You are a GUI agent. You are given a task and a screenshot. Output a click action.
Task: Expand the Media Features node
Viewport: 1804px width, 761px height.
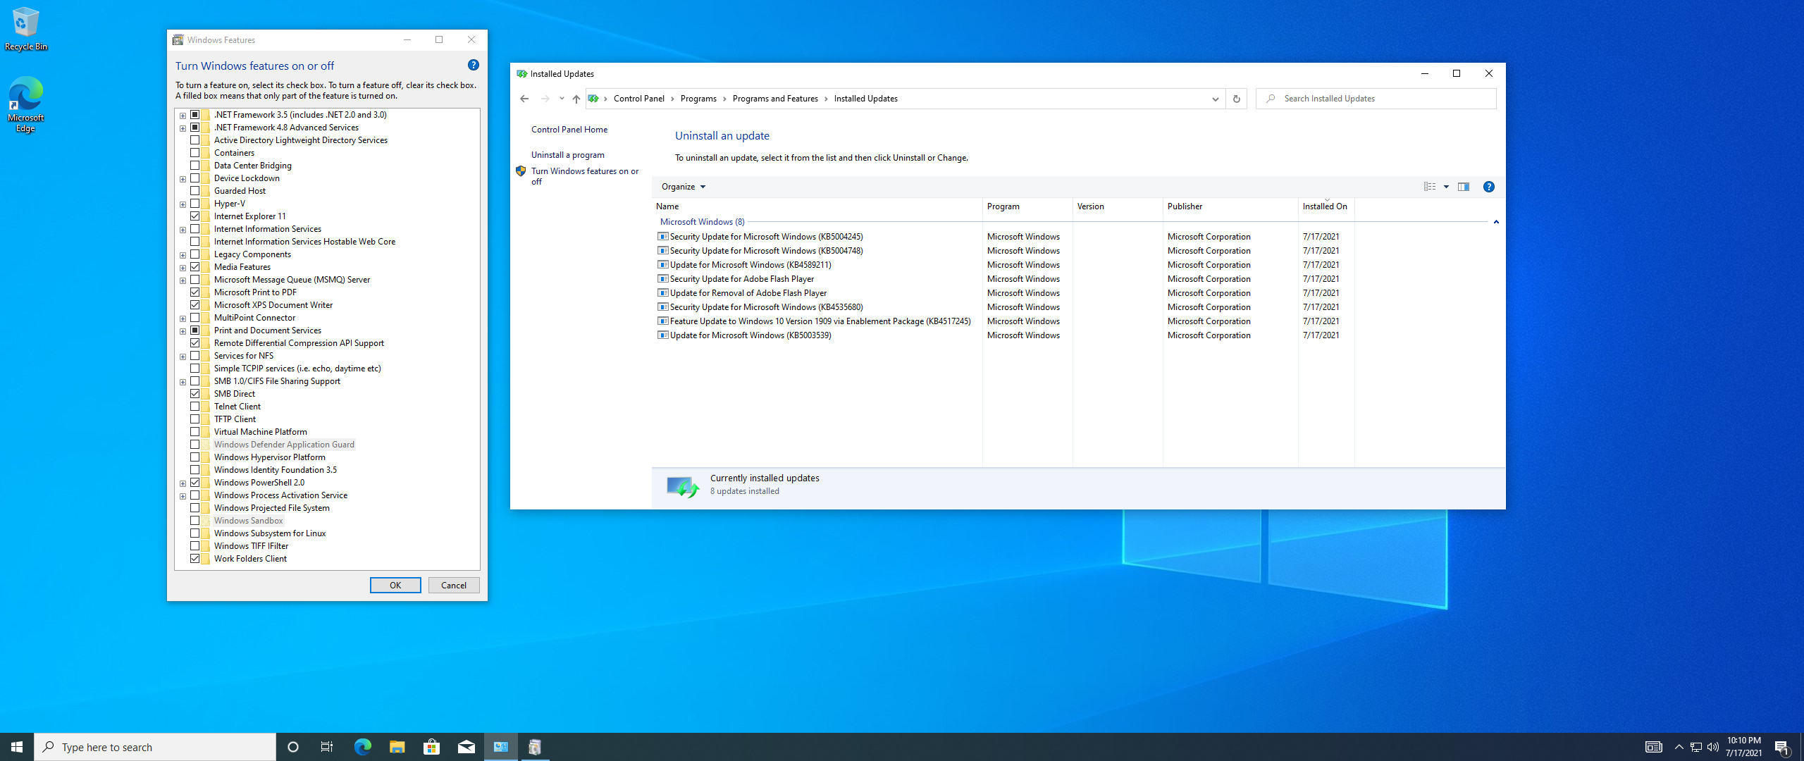(183, 268)
